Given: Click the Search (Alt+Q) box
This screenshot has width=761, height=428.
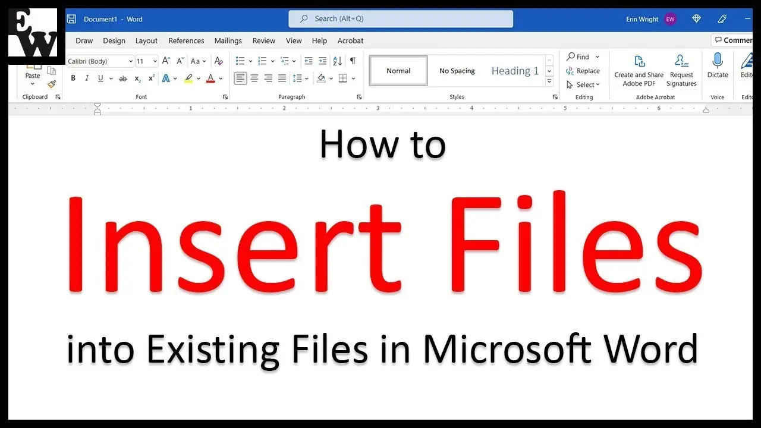Looking at the screenshot, I should [401, 19].
